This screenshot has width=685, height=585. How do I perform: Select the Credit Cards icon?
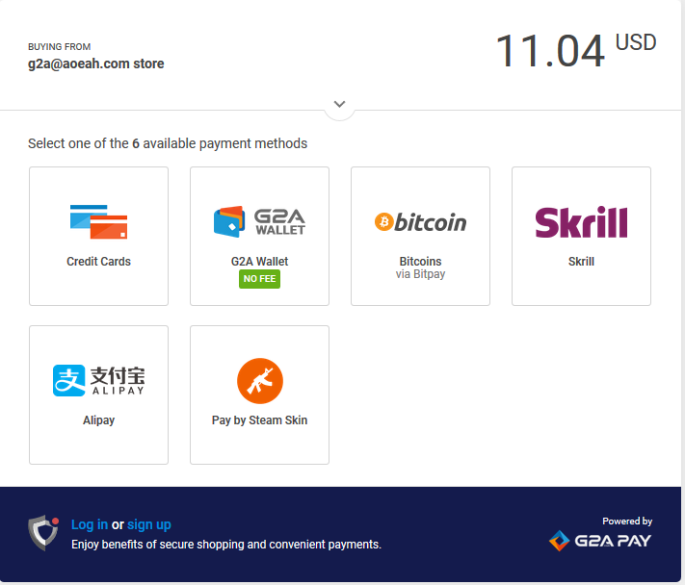(98, 221)
